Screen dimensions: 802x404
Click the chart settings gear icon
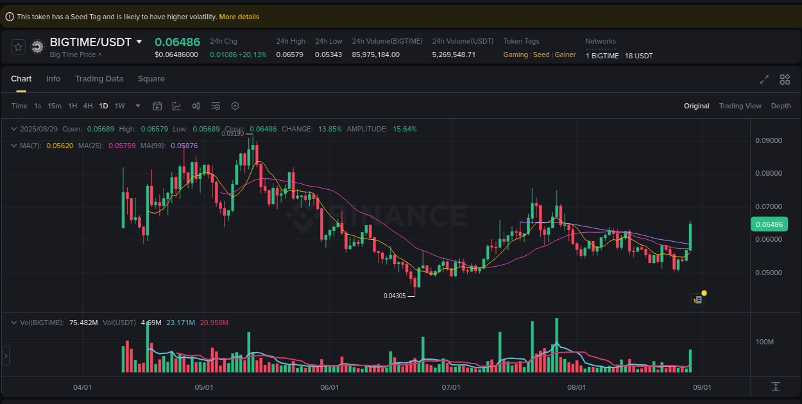(235, 106)
